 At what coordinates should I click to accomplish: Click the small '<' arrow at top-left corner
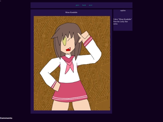coord(1,1)
